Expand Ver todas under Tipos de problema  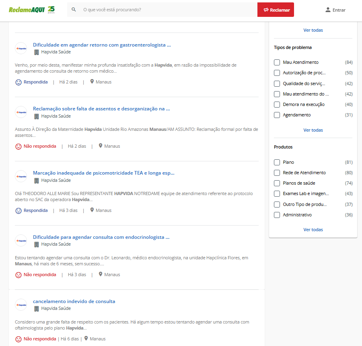[x=313, y=130]
